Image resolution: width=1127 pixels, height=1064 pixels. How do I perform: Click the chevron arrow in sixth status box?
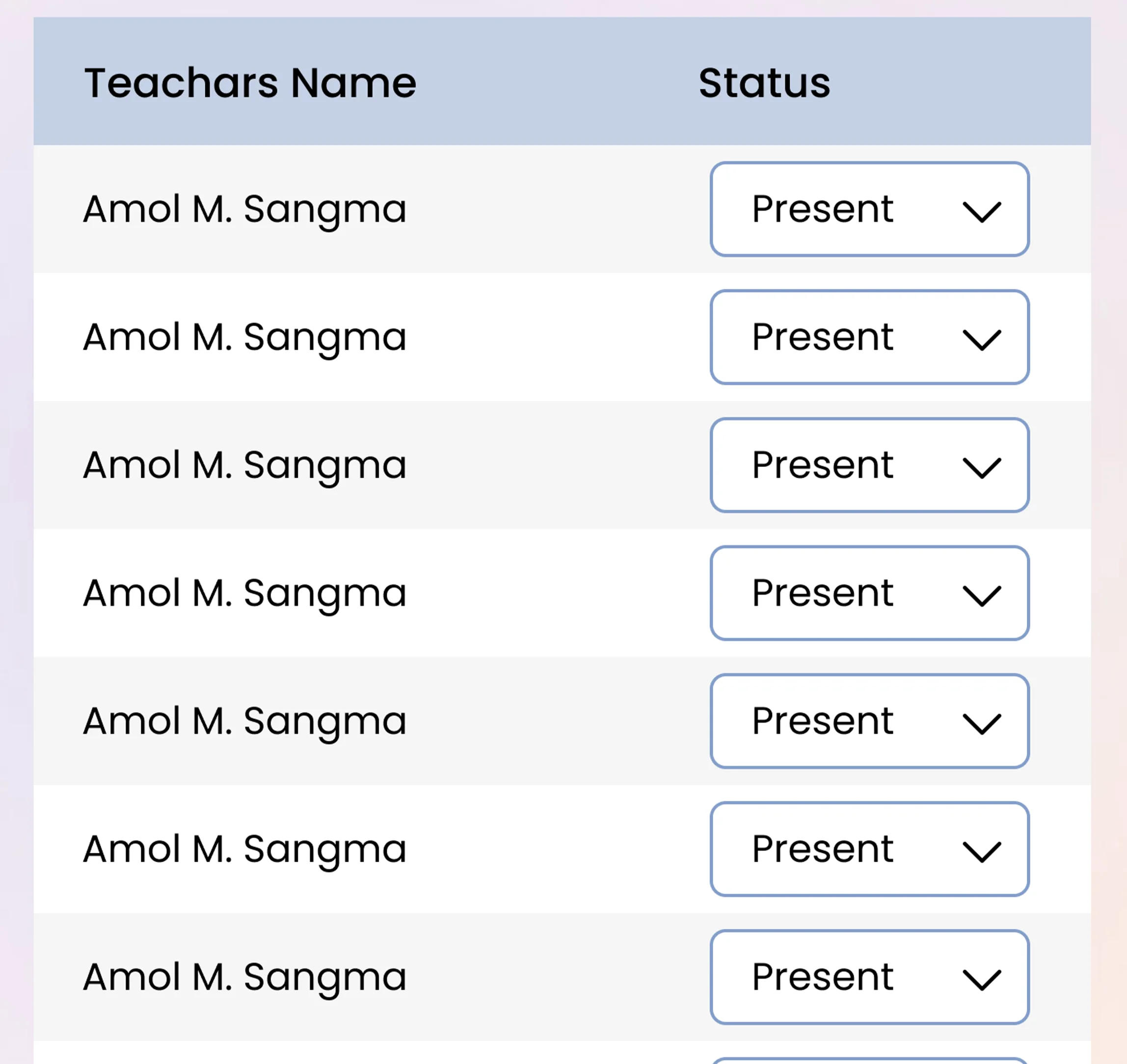pyautogui.click(x=982, y=852)
